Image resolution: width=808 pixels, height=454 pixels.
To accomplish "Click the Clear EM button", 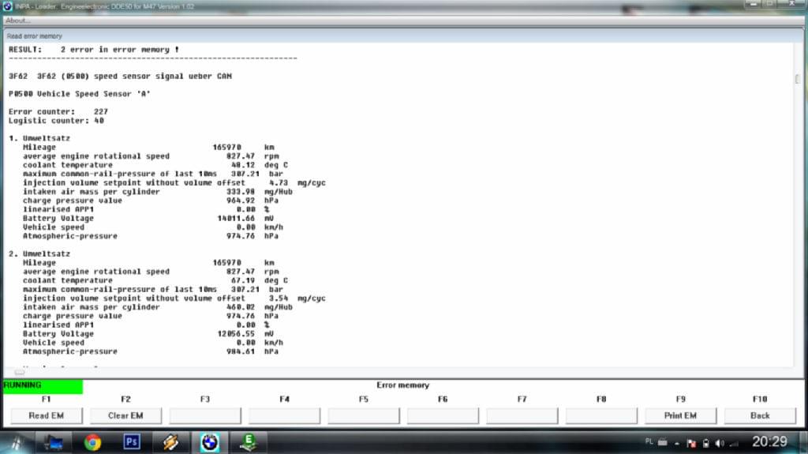I will [x=125, y=416].
